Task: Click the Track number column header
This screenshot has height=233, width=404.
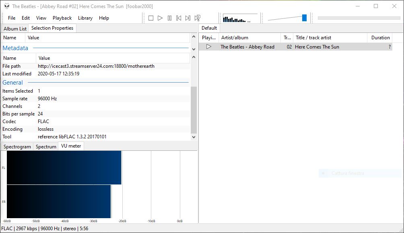Action: point(287,38)
